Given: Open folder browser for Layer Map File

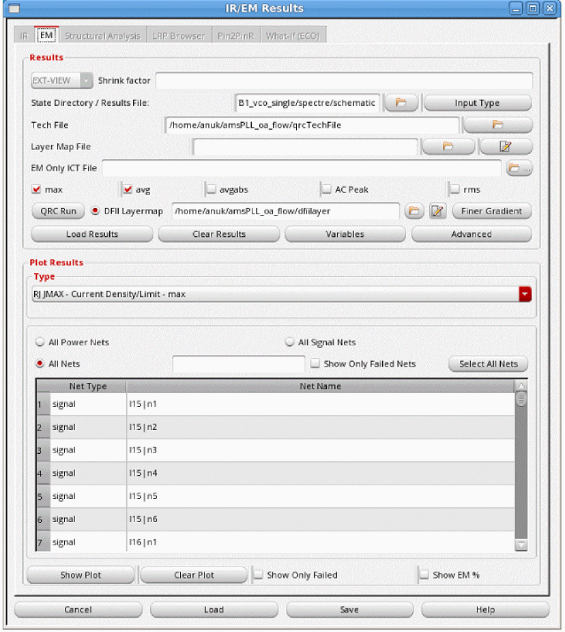Looking at the screenshot, I should (x=448, y=147).
